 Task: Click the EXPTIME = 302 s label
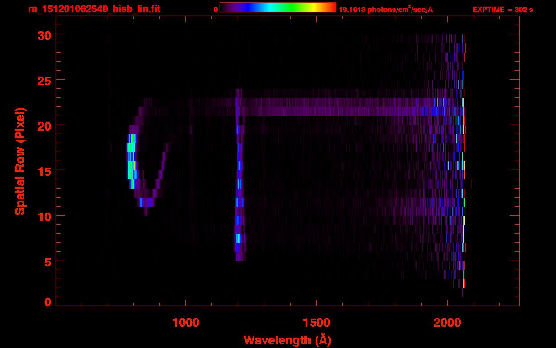pyautogui.click(x=503, y=10)
